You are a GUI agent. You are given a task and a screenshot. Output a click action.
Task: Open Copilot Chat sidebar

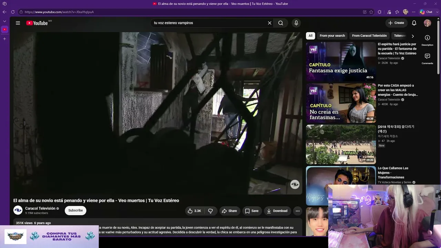[426, 12]
